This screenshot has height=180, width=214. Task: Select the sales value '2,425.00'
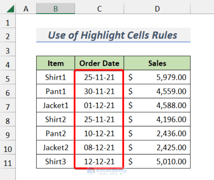[157, 147]
